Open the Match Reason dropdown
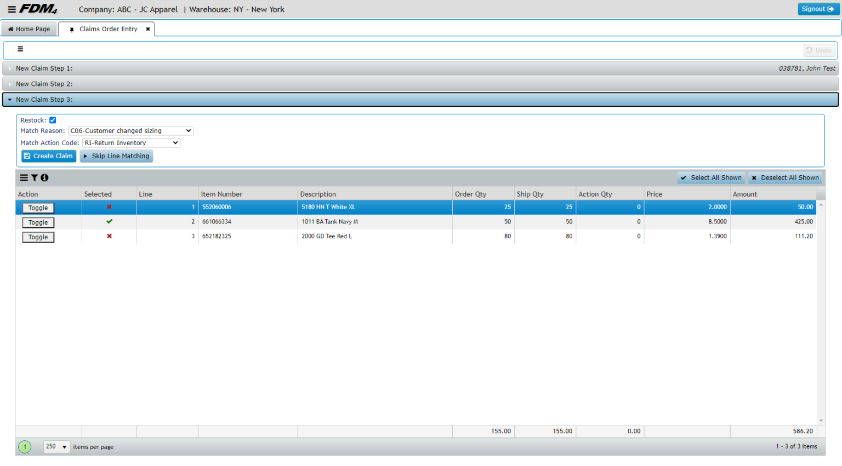 point(130,130)
